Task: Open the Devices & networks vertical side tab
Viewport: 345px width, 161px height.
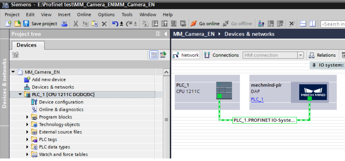Action: point(4,83)
